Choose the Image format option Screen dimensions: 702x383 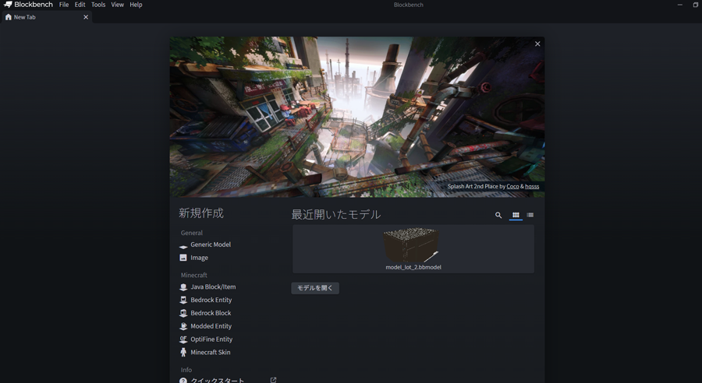click(x=199, y=258)
